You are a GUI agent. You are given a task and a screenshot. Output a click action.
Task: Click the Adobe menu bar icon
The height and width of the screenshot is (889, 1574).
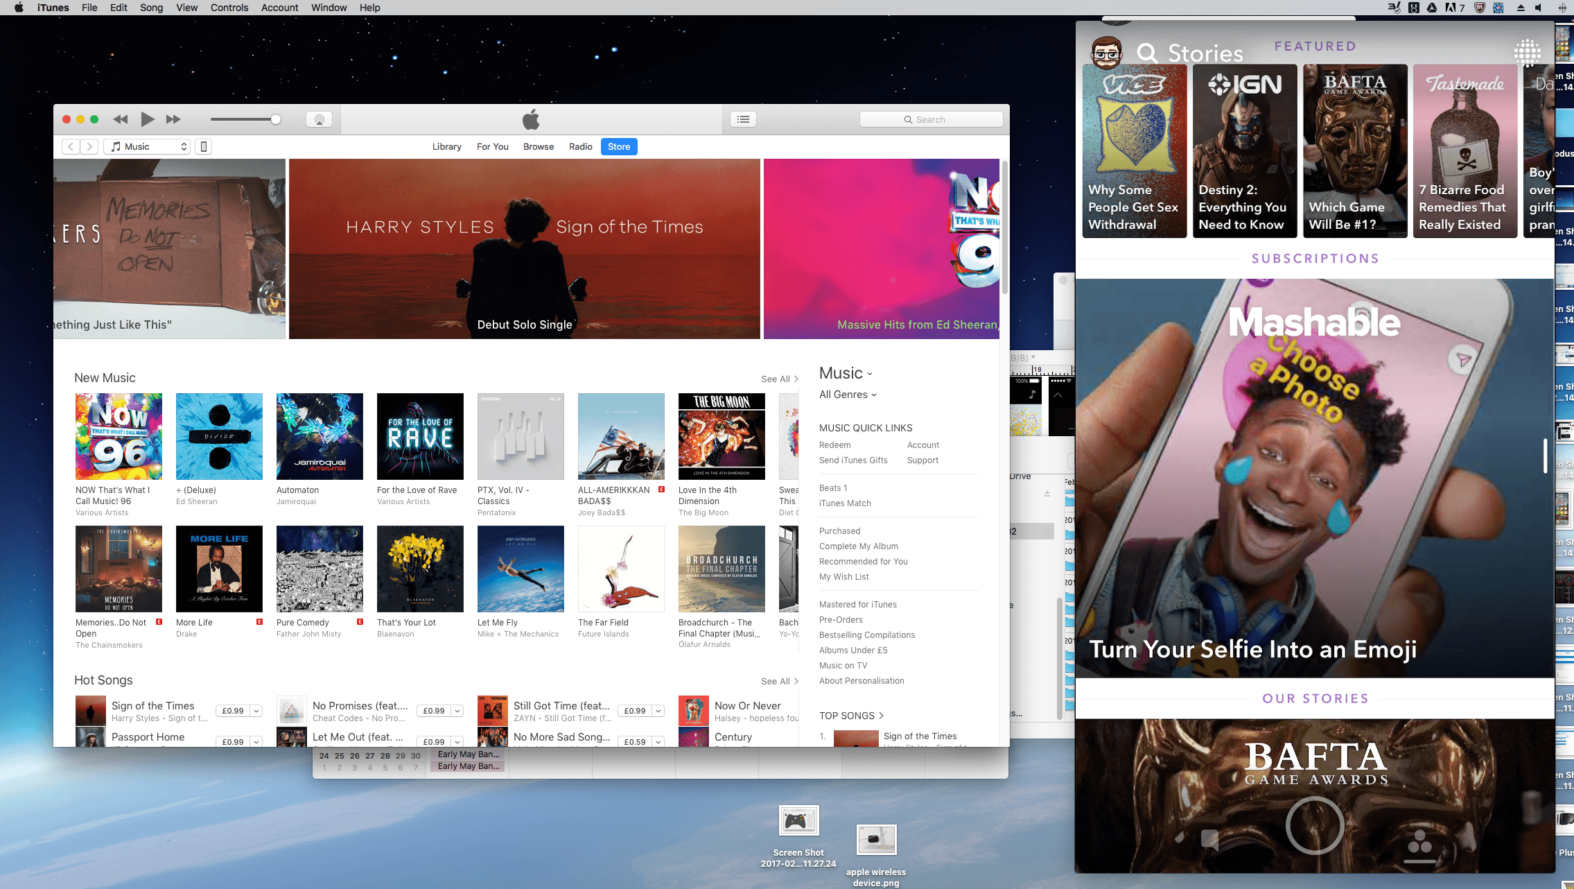coord(1454,8)
